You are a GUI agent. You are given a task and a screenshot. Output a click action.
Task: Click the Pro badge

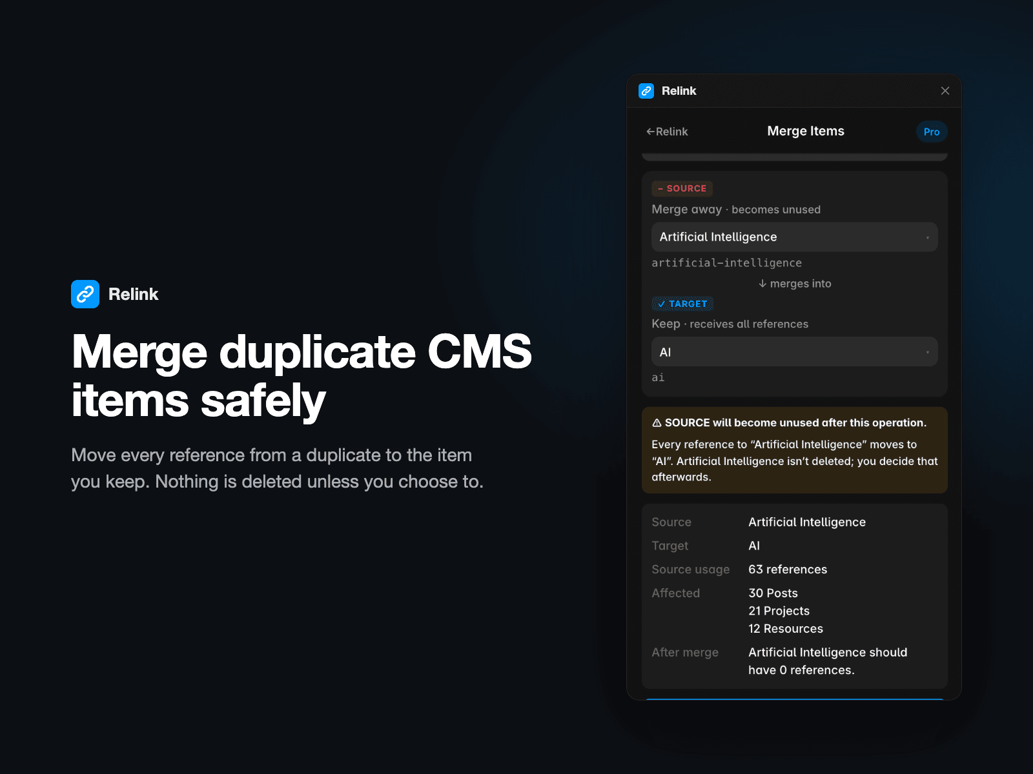pos(932,132)
